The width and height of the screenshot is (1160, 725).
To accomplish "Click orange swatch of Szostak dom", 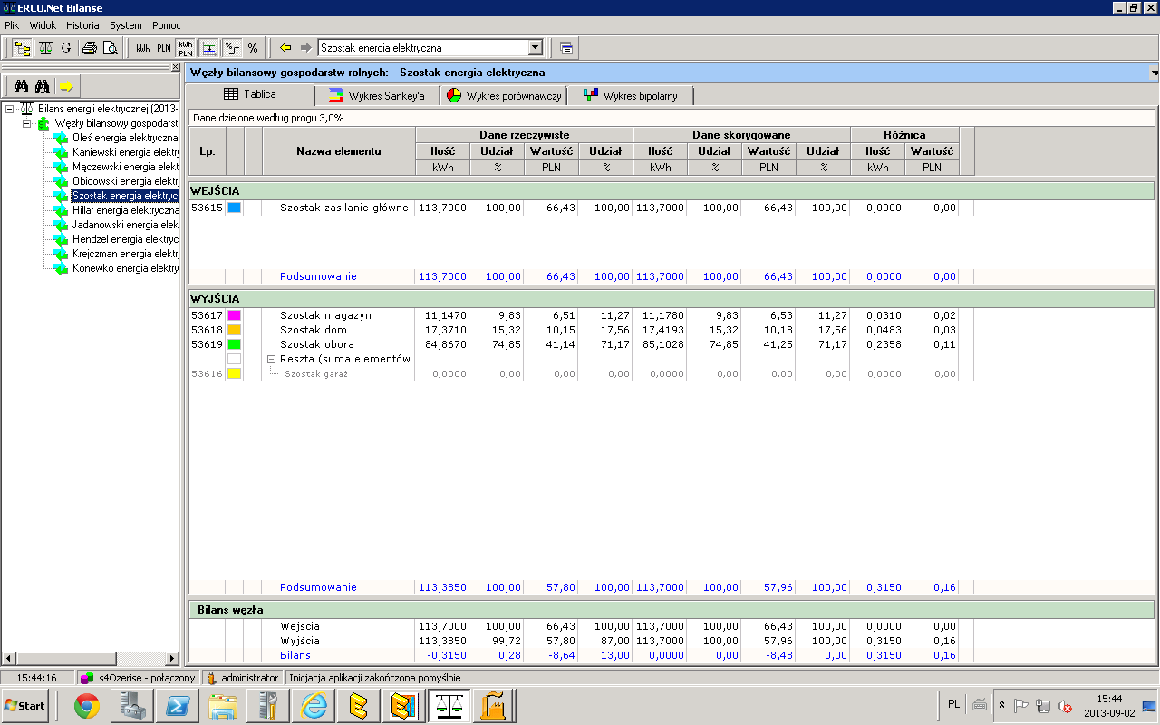I will pyautogui.click(x=234, y=330).
